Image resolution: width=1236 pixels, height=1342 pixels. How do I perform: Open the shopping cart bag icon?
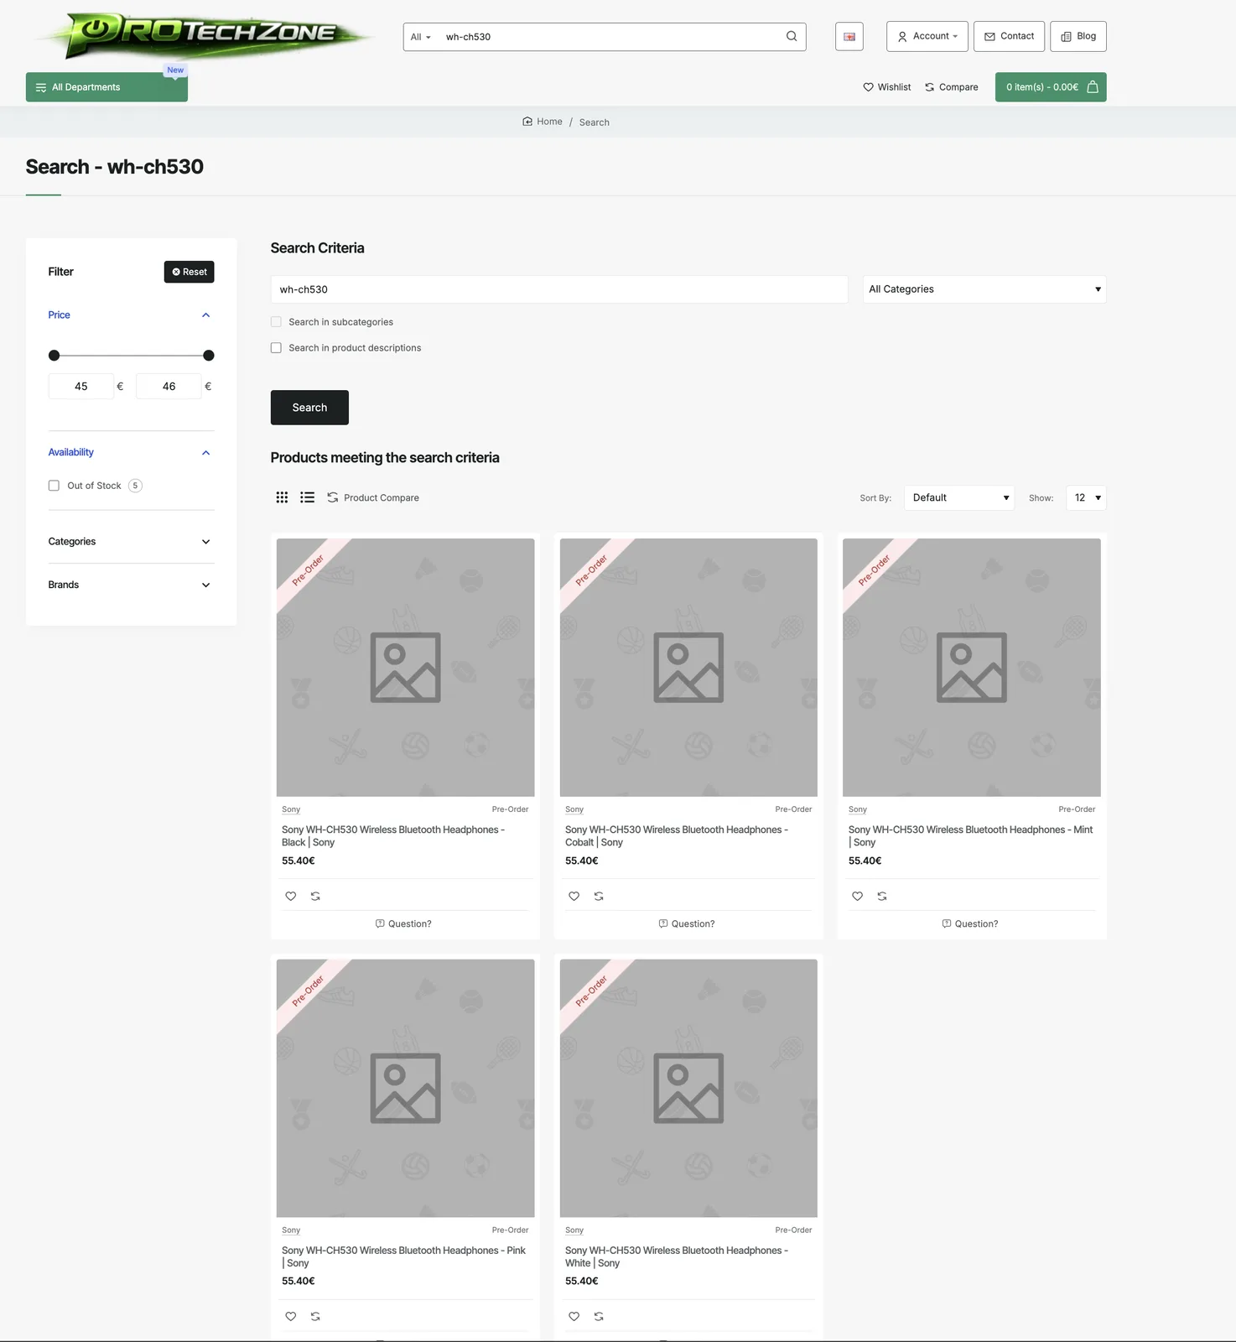pyautogui.click(x=1093, y=87)
